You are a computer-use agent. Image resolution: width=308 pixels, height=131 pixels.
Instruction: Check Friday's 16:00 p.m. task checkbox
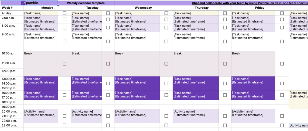click(282, 95)
